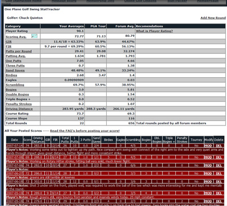227x206 pixels.
Task: Select the Date column header in scores table
Action: click(14, 140)
